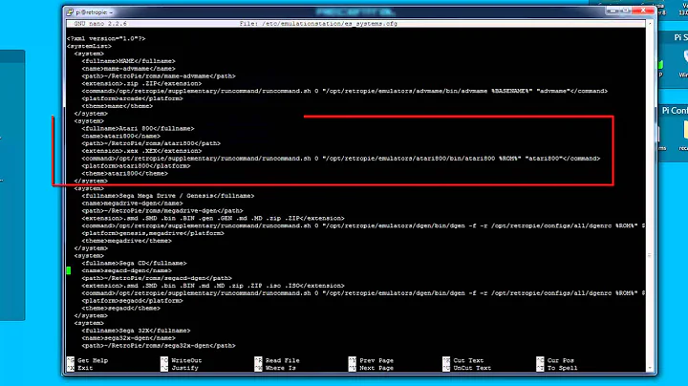Click the <theme>segacd</theme> line
Screen dimensions: 688x386
point(121,309)
